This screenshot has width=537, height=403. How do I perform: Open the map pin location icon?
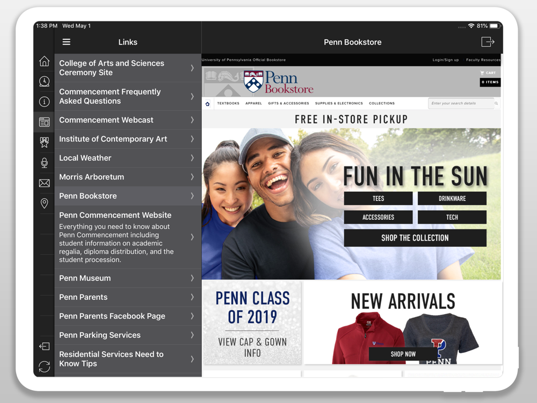coord(44,203)
